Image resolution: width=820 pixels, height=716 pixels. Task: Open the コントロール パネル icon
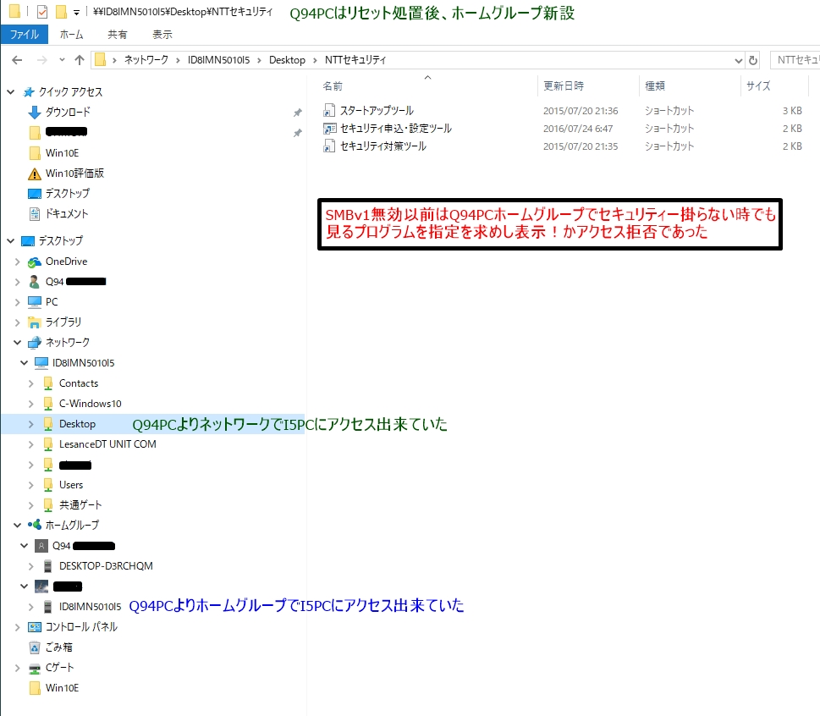[35, 627]
